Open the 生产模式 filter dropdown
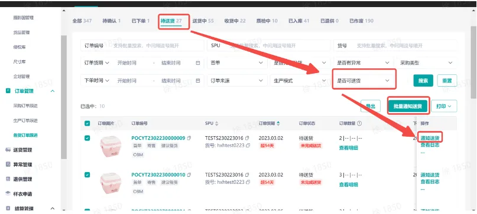This screenshot has width=477, height=214. click(x=300, y=81)
